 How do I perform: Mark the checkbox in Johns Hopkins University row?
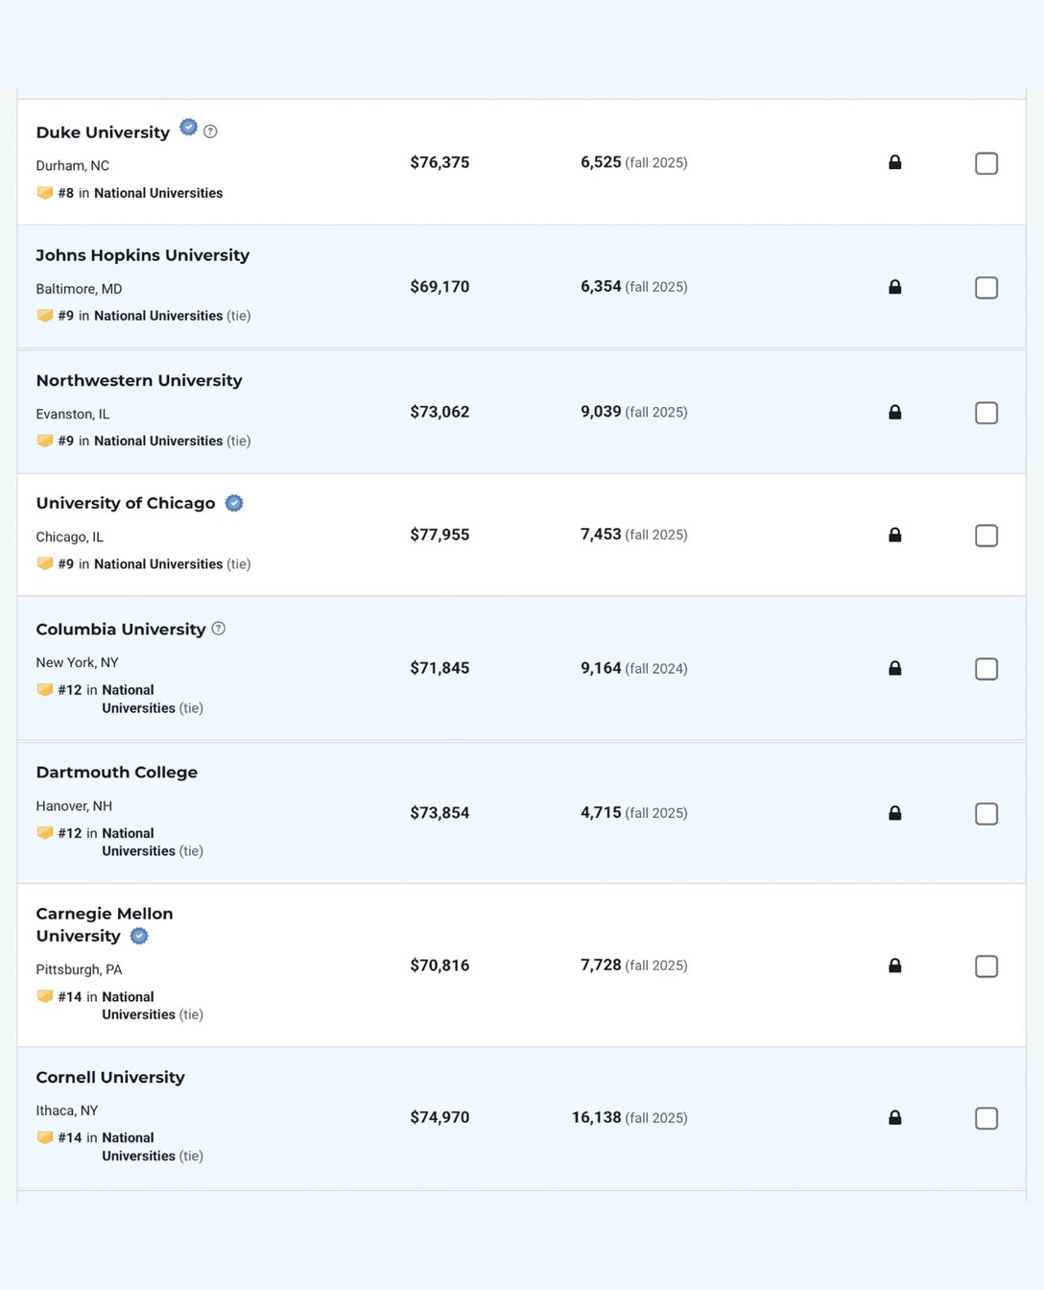(986, 288)
